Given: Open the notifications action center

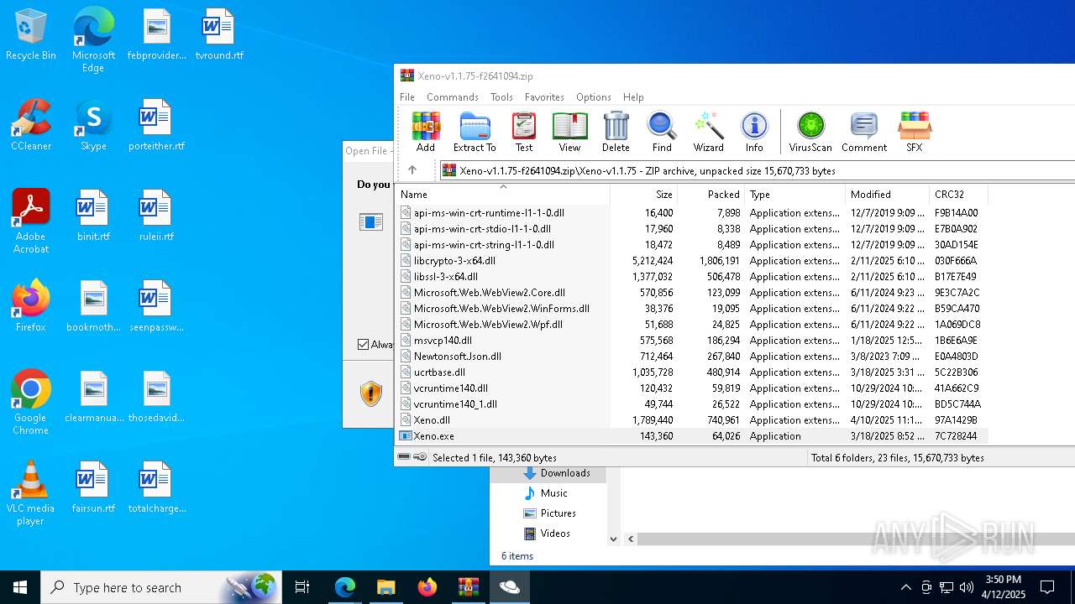Looking at the screenshot, I should [1047, 587].
